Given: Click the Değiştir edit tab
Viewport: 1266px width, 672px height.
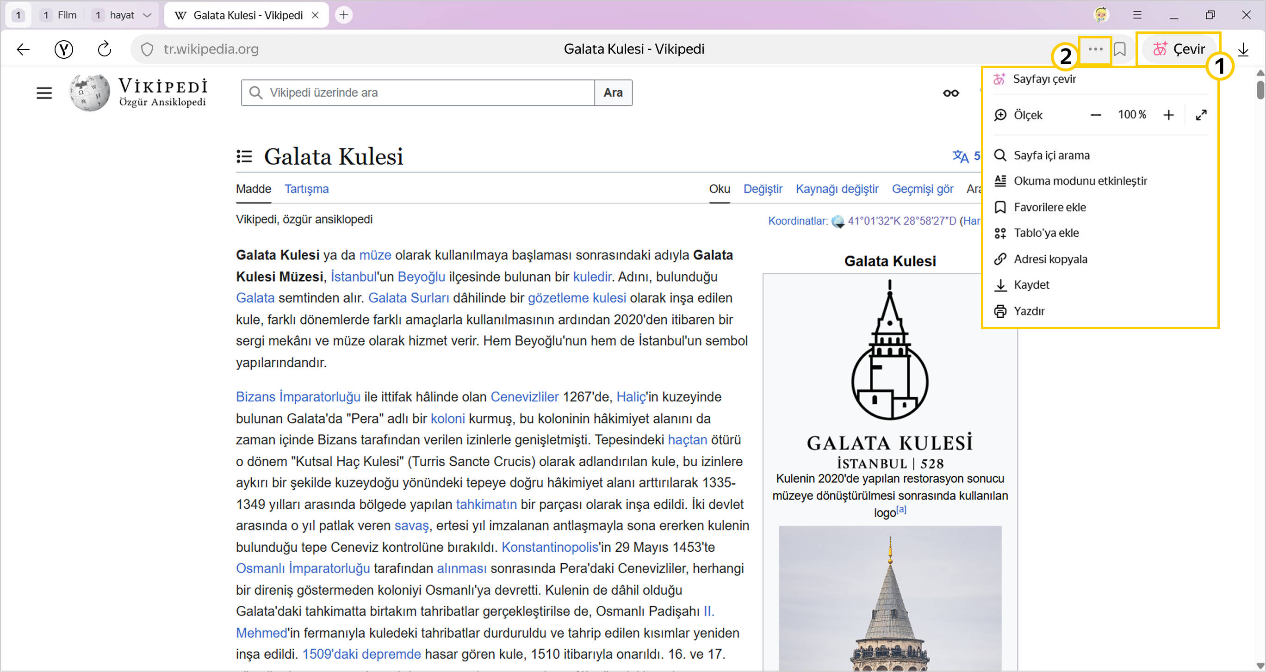Looking at the screenshot, I should pos(763,189).
